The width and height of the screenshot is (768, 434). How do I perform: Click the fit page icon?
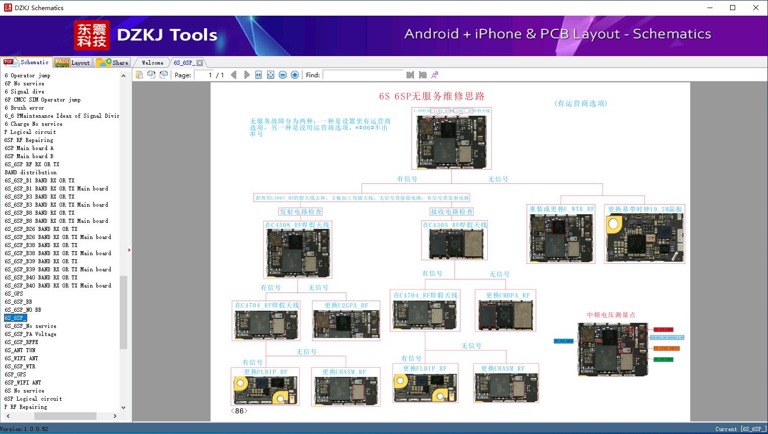coord(271,75)
